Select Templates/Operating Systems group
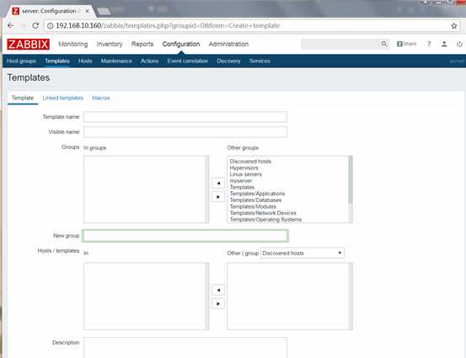 (x=265, y=220)
